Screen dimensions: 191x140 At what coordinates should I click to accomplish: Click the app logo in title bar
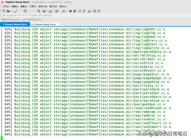click(2, 2)
